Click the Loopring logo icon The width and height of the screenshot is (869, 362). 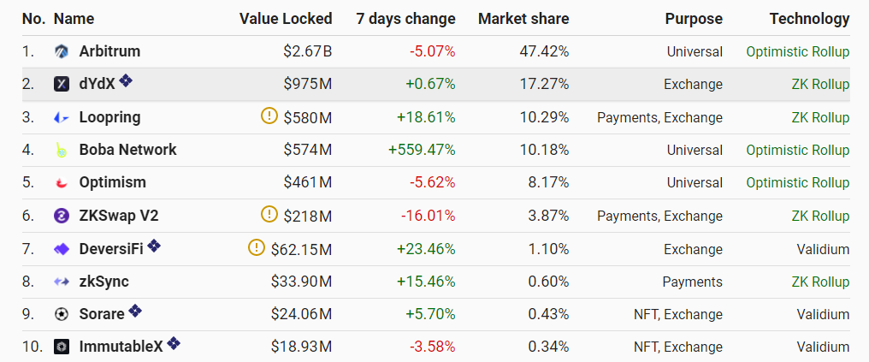[62, 117]
